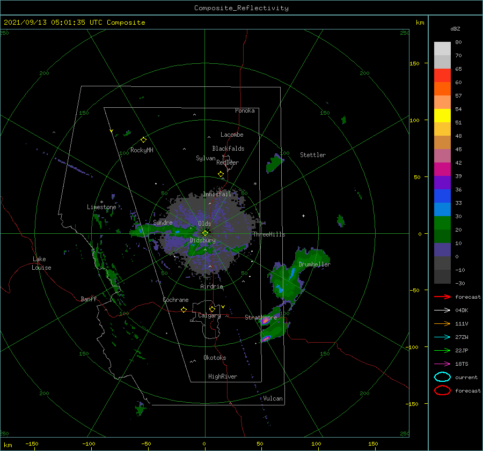Click the white 04DK arrow icon
The image size is (483, 451).
tap(442, 310)
